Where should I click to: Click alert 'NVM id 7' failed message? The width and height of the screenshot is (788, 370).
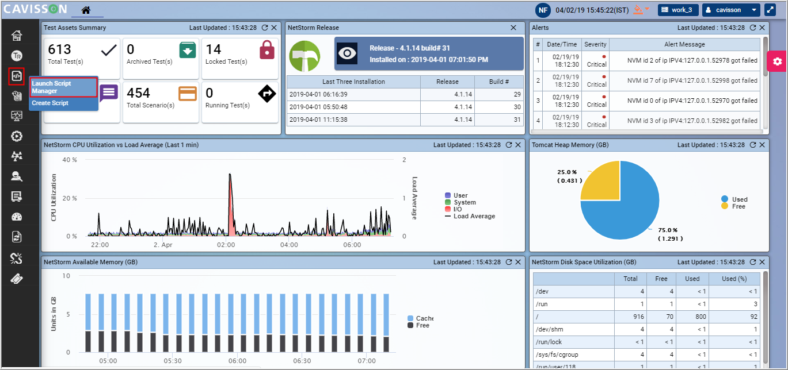pyautogui.click(x=692, y=80)
